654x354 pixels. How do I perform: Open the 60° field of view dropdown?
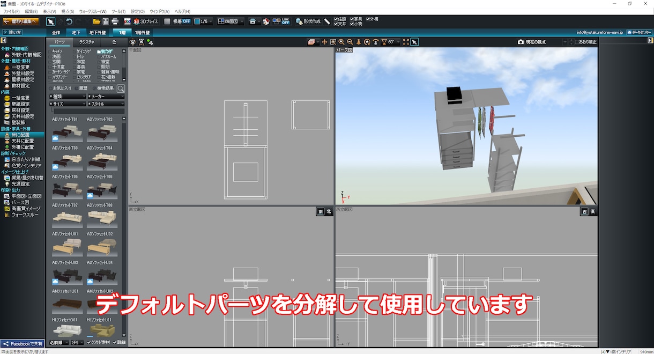391,42
